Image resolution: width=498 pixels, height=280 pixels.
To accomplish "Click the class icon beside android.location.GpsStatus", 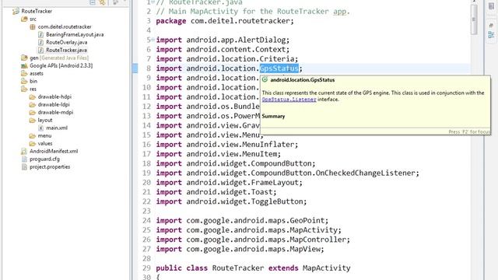I will click(x=265, y=79).
